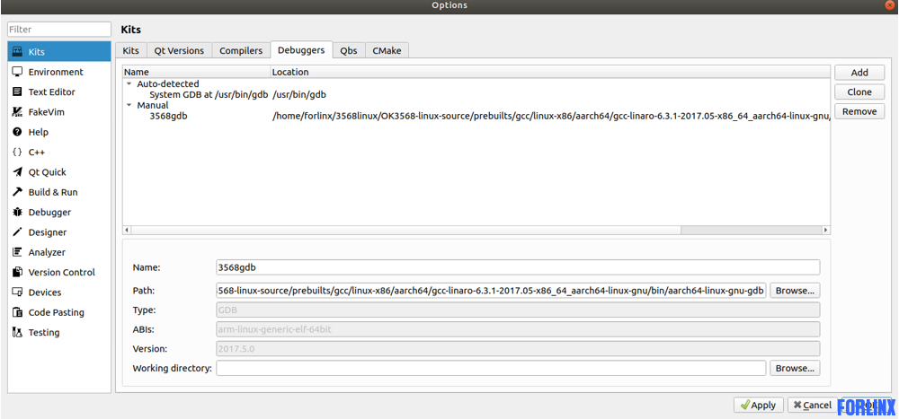899x419 pixels.
Task: Open the CMake tab
Action: (x=387, y=51)
